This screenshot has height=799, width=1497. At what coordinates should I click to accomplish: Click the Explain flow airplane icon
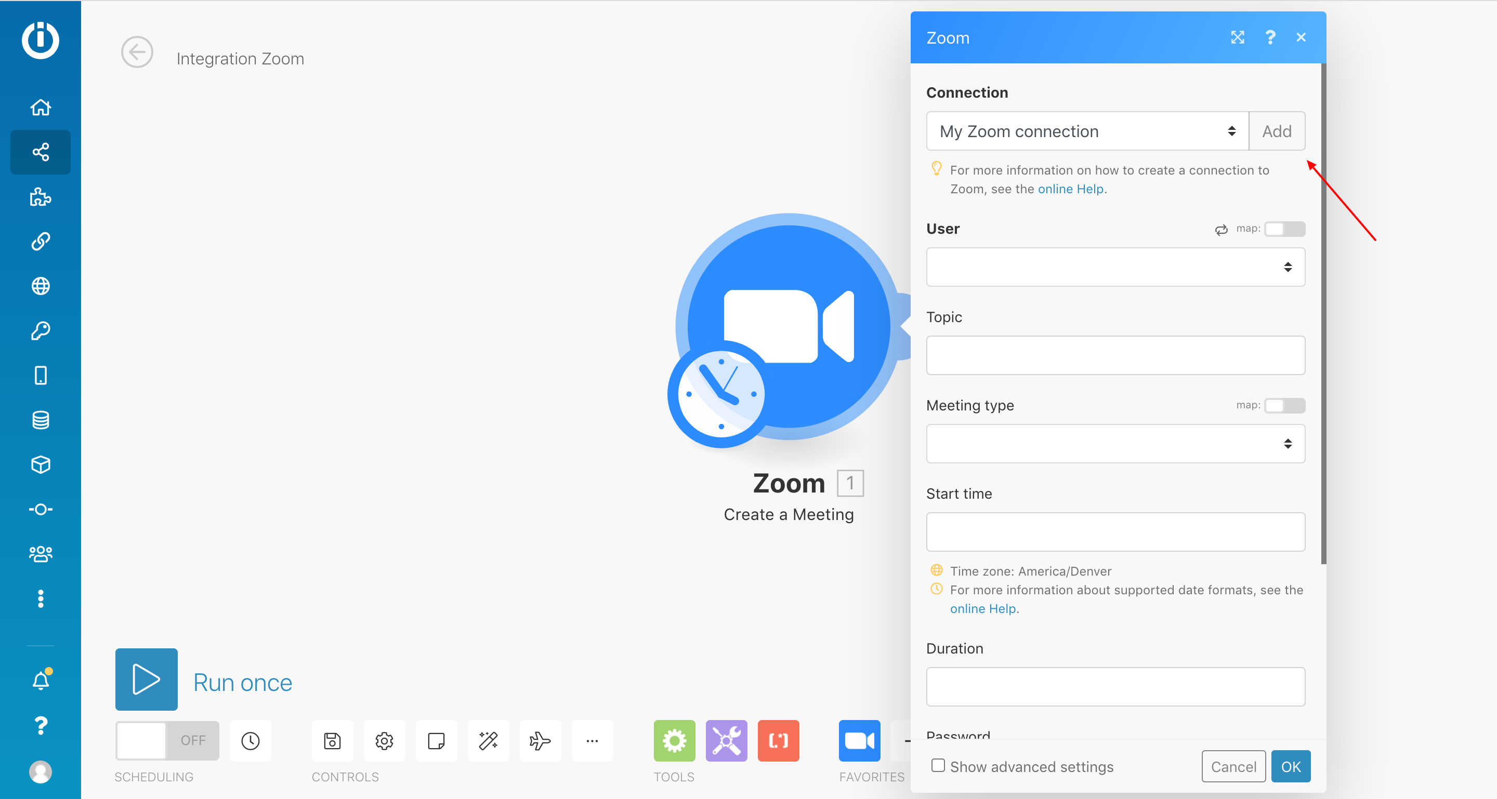[540, 740]
